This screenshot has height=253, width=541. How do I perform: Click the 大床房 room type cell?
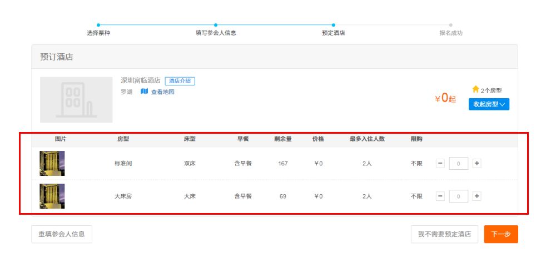(123, 196)
